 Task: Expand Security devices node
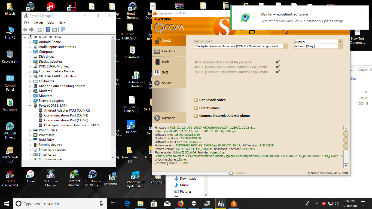[x=30, y=145]
